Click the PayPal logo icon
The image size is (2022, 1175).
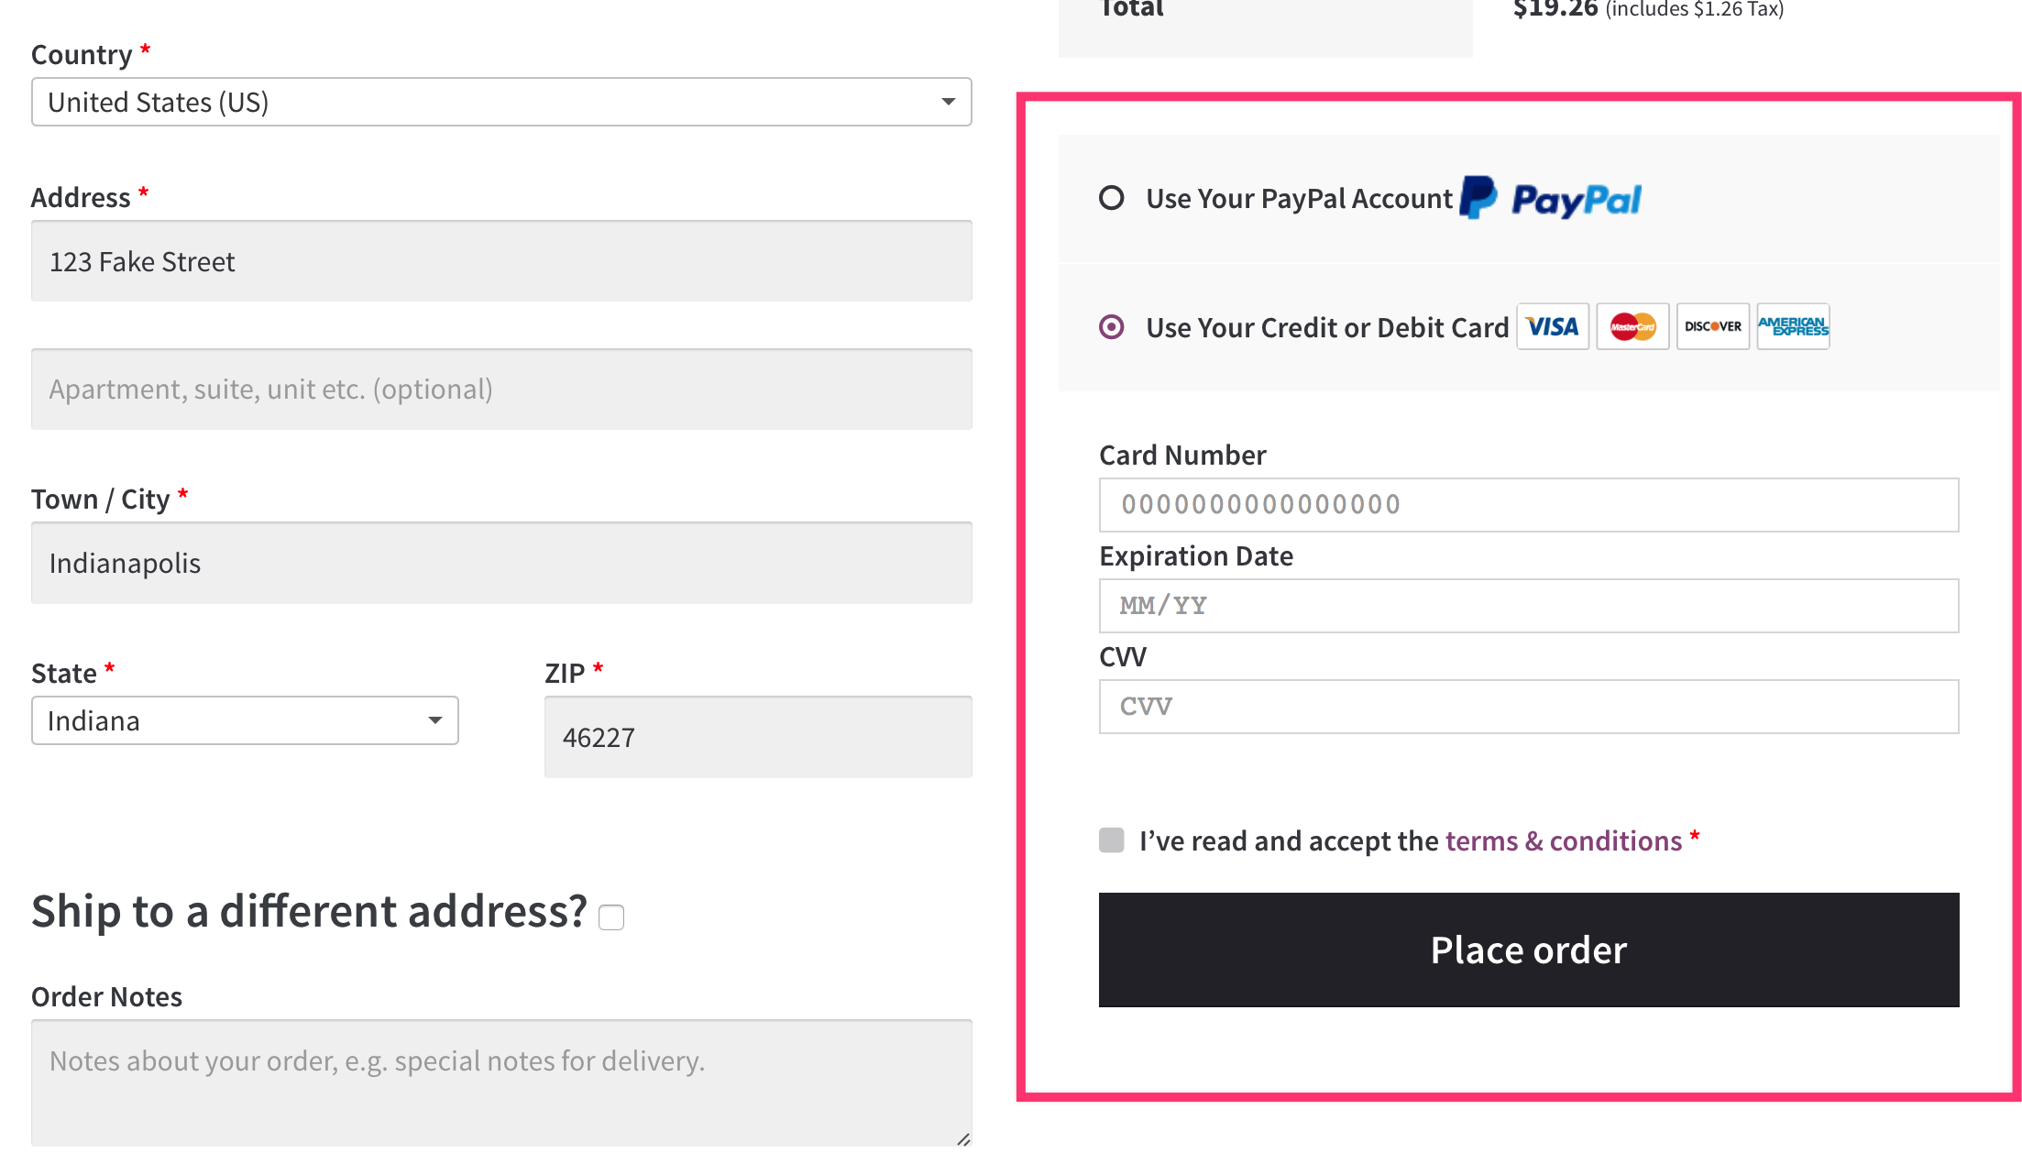pyautogui.click(x=1550, y=198)
